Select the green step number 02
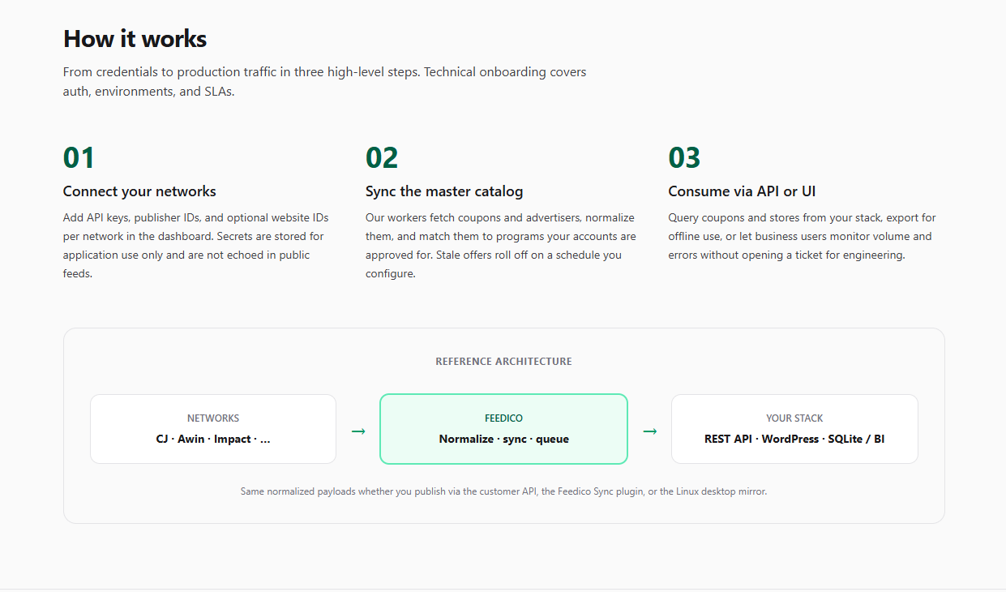Viewport: 1006px width, 592px height. pyautogui.click(x=382, y=158)
